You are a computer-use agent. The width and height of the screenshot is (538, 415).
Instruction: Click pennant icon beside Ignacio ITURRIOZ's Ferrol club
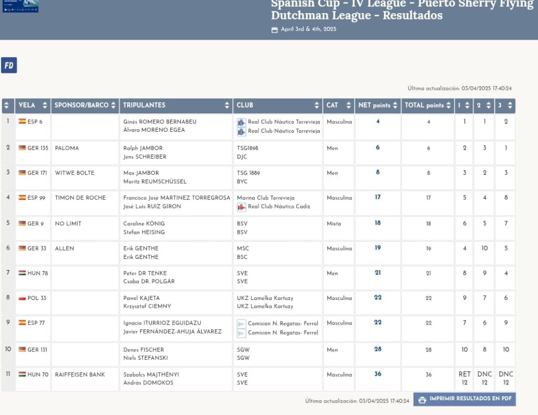click(241, 324)
